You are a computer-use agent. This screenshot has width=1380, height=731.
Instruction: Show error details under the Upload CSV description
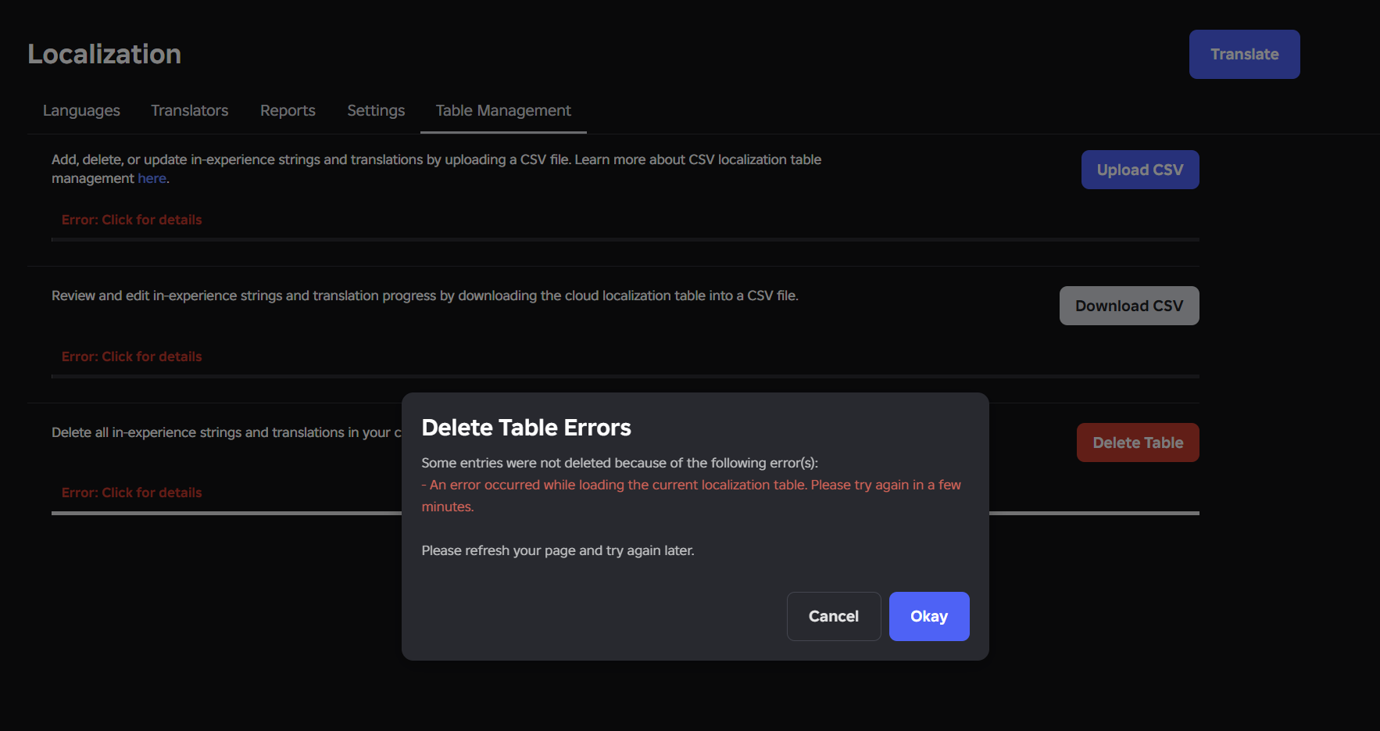[x=131, y=220]
